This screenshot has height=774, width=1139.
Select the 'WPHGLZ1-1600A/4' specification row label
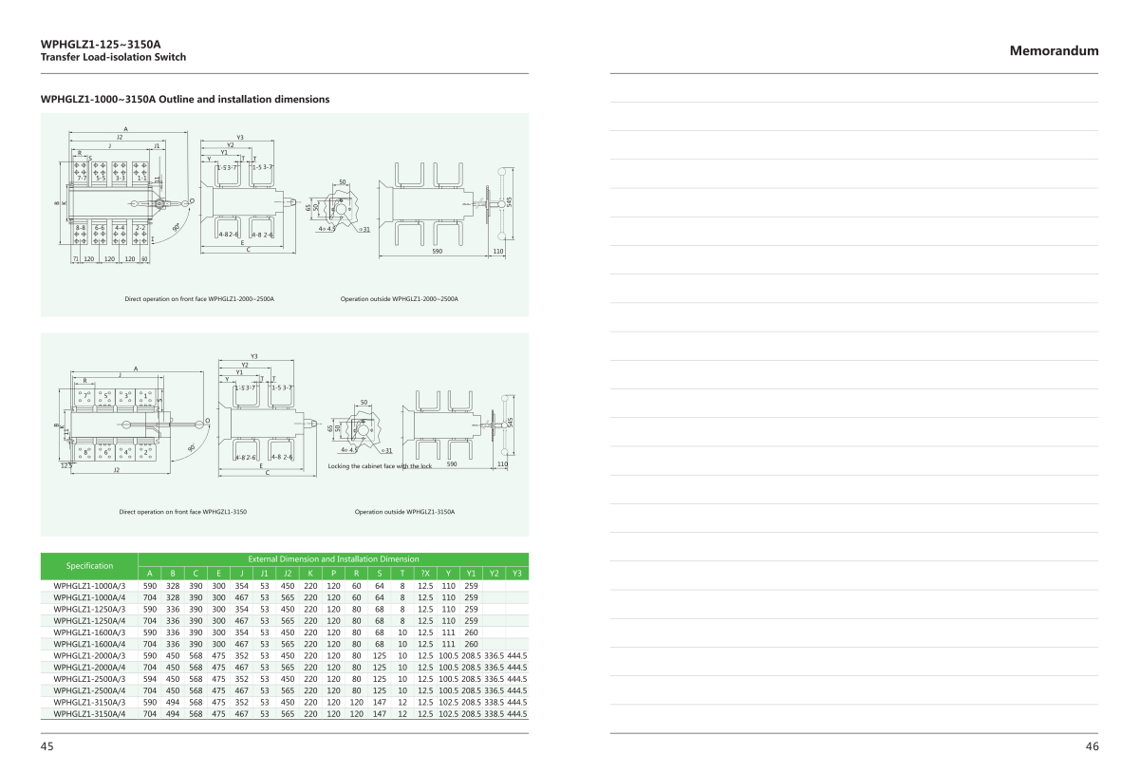(89, 644)
